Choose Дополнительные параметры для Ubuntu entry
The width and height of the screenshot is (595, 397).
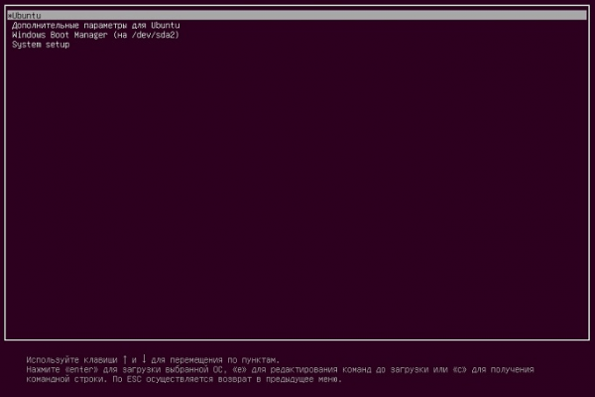[x=95, y=26]
